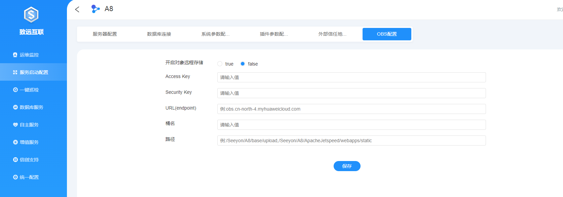
Task: Open 统一配置 menu item
Action: point(33,177)
